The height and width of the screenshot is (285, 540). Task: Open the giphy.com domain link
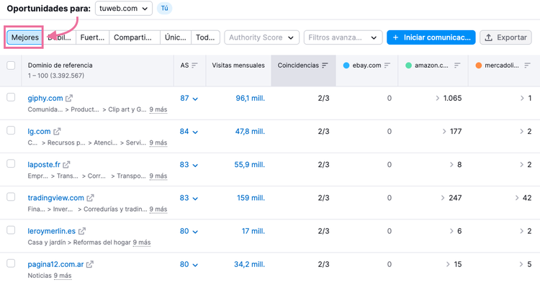click(45, 99)
